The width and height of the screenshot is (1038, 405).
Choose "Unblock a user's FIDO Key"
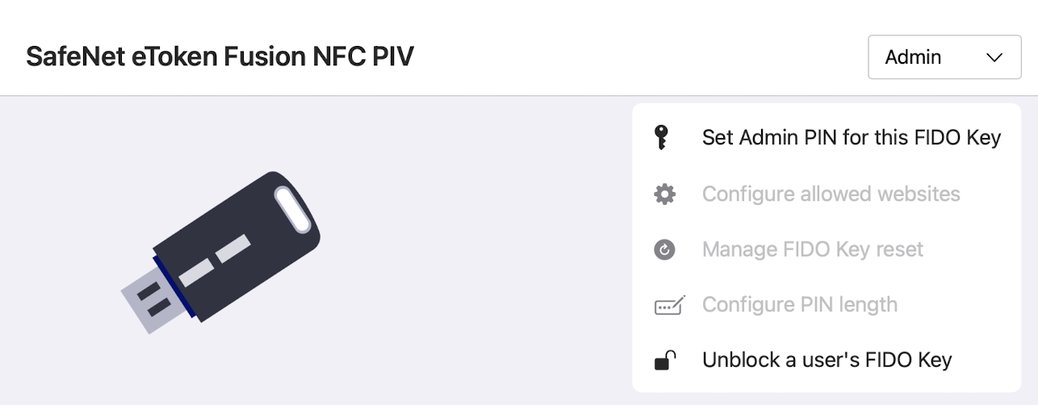pyautogui.click(x=827, y=360)
